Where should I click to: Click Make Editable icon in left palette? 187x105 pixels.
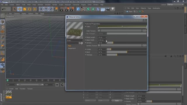(x=3, y=15)
